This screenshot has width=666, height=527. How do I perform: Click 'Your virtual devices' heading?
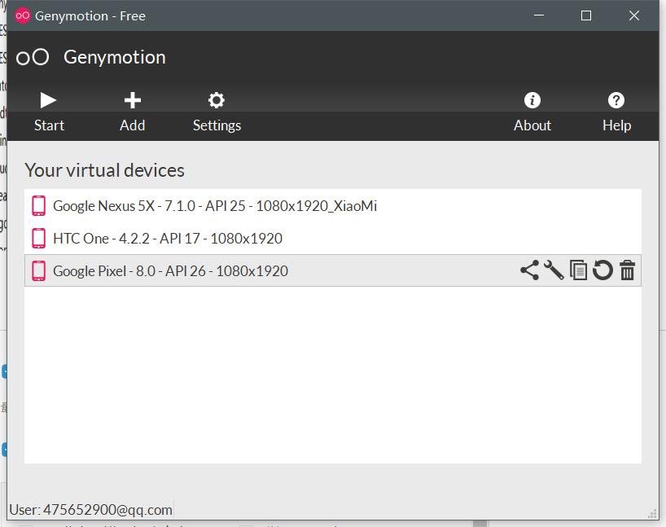(104, 170)
